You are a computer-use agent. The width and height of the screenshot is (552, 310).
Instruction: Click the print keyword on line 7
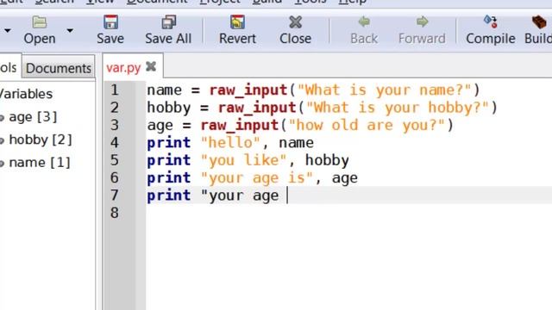tap(169, 195)
